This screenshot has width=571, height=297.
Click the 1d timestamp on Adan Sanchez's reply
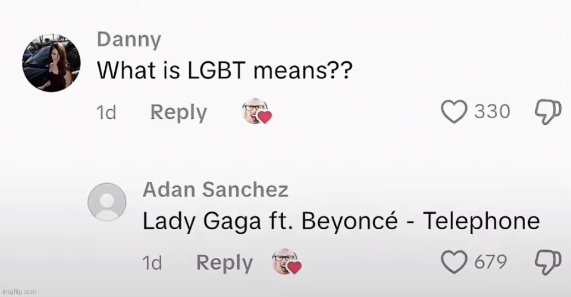152,263
